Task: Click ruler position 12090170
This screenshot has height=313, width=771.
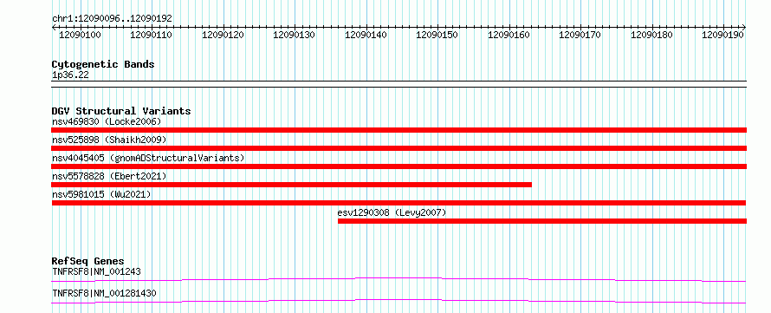Action: point(580,35)
